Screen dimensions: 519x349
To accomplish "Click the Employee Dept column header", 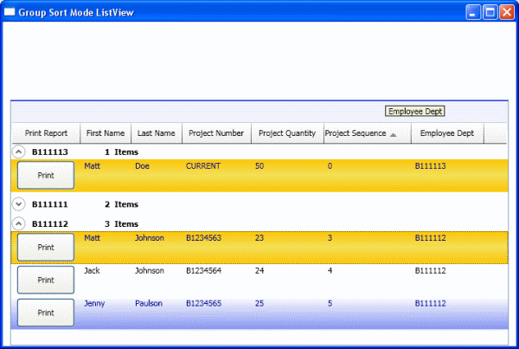I will (x=447, y=133).
